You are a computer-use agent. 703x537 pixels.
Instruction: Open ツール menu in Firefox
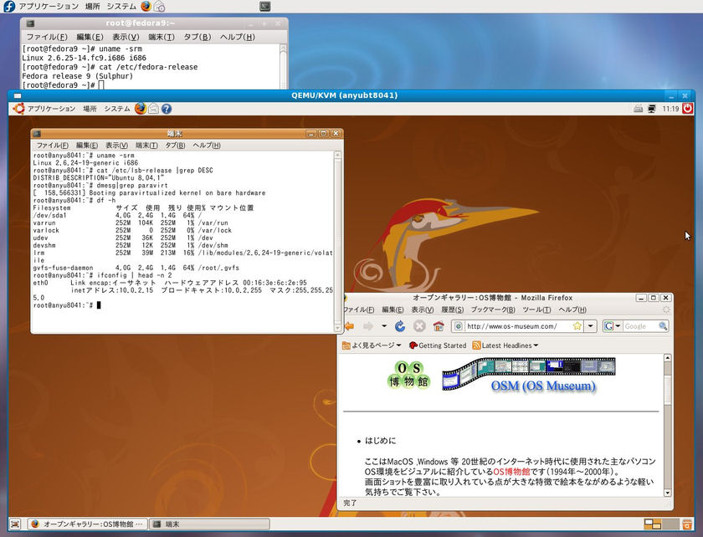click(536, 309)
